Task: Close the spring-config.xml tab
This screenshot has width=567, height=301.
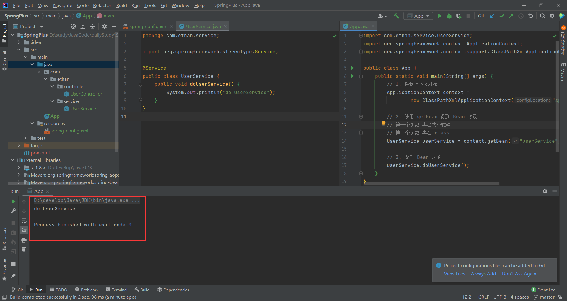Action: tap(172, 26)
